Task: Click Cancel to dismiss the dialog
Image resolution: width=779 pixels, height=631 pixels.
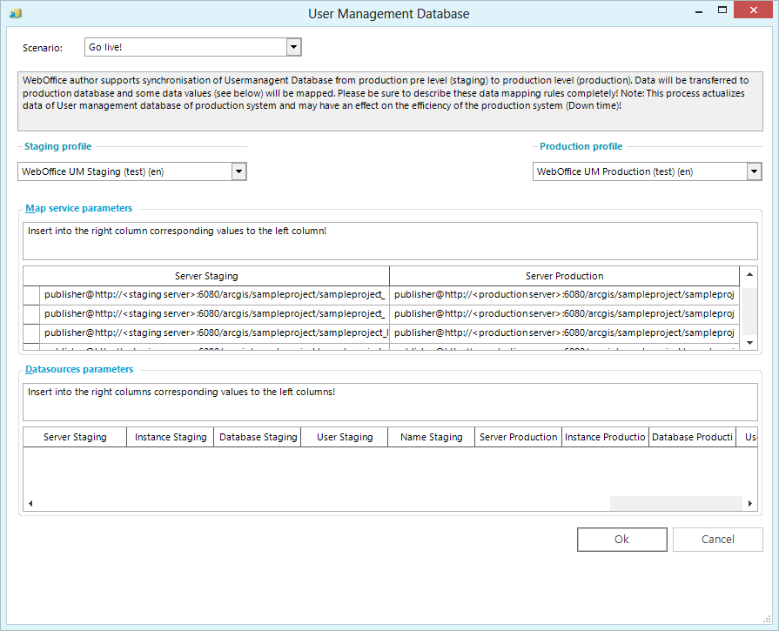Action: 717,539
